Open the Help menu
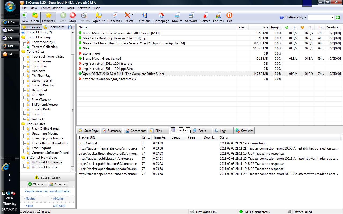 coord(97,8)
